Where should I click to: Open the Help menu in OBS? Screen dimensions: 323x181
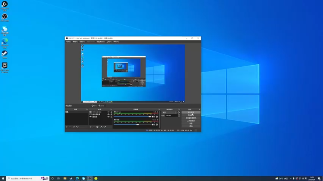116,42
